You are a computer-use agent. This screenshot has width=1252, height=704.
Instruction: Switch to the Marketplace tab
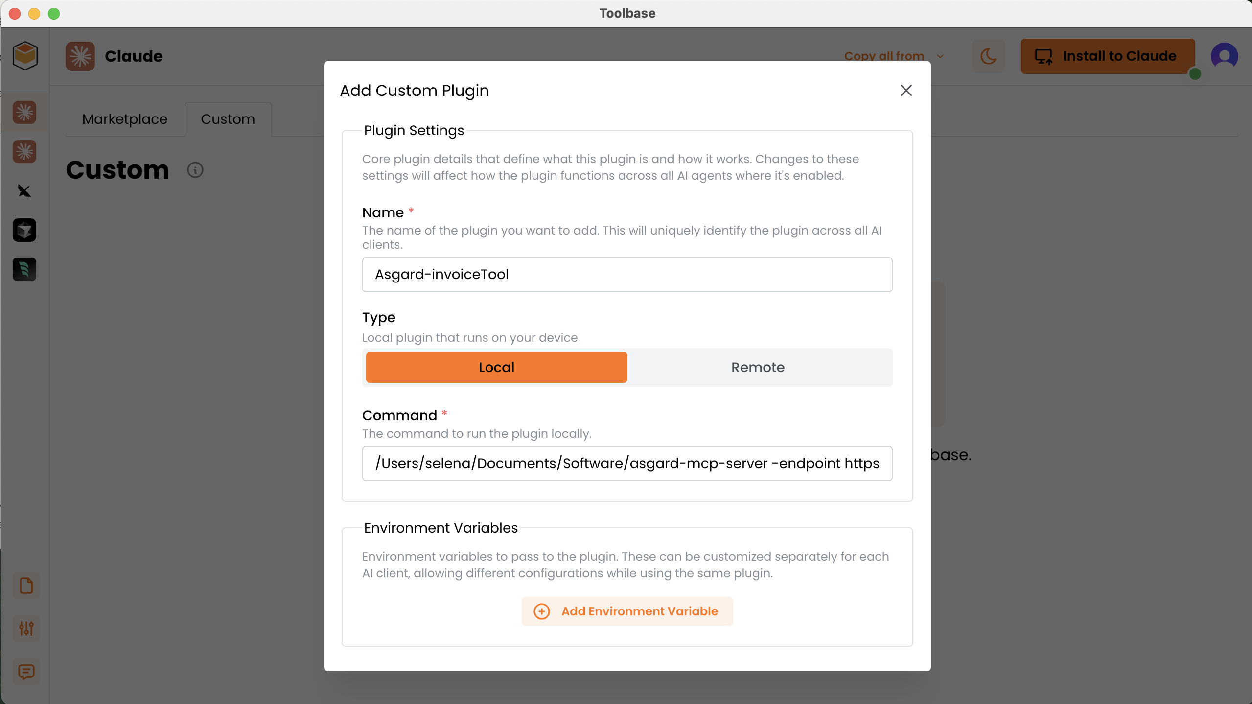click(x=125, y=119)
